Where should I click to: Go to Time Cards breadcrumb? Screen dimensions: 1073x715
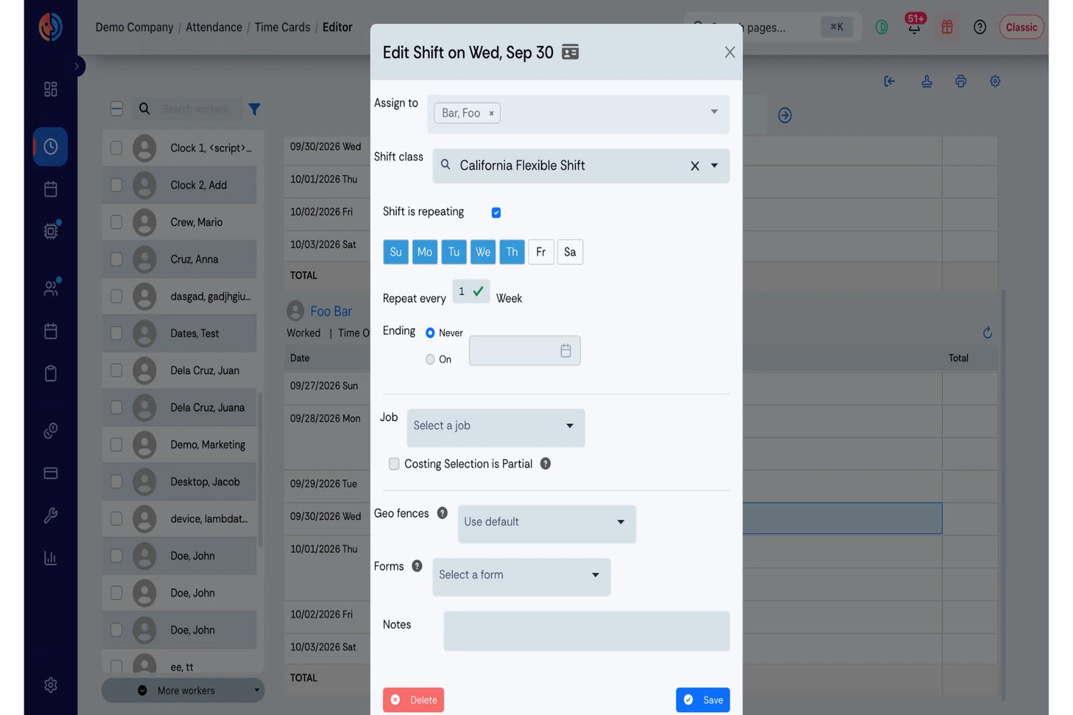pyautogui.click(x=282, y=27)
